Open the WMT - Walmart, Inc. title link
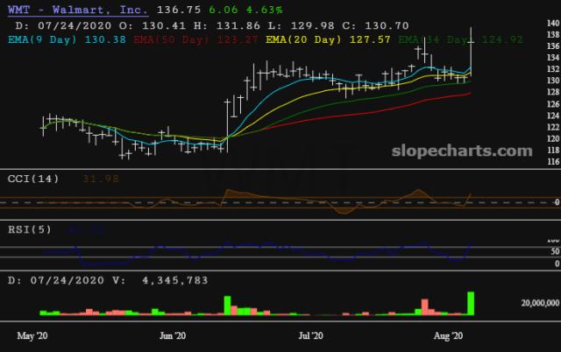This screenshot has width=561, height=352. coord(78,10)
